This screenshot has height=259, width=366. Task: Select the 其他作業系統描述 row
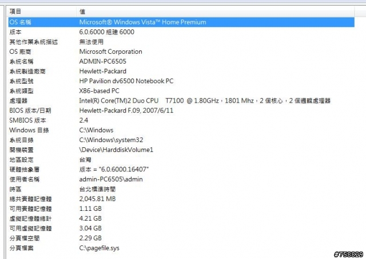click(x=181, y=42)
